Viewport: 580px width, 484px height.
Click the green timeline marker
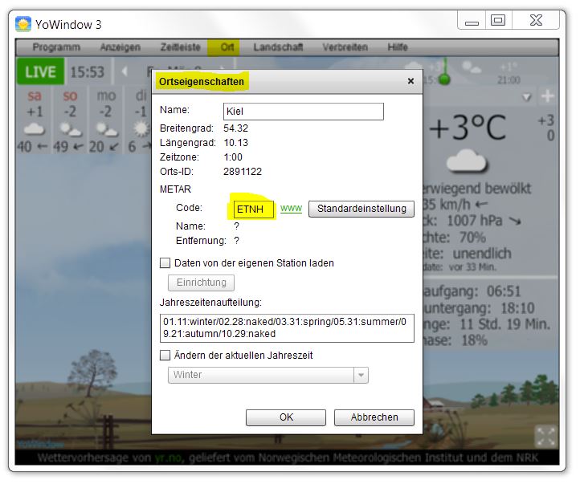pos(444,79)
